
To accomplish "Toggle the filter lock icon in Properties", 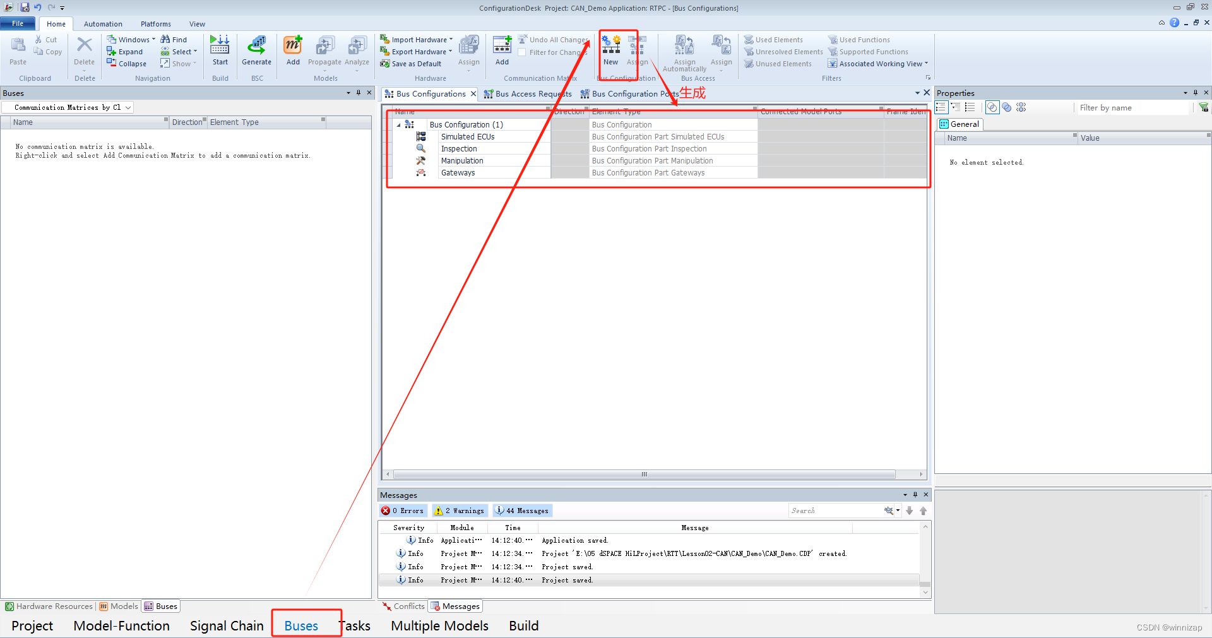I will (x=1204, y=107).
